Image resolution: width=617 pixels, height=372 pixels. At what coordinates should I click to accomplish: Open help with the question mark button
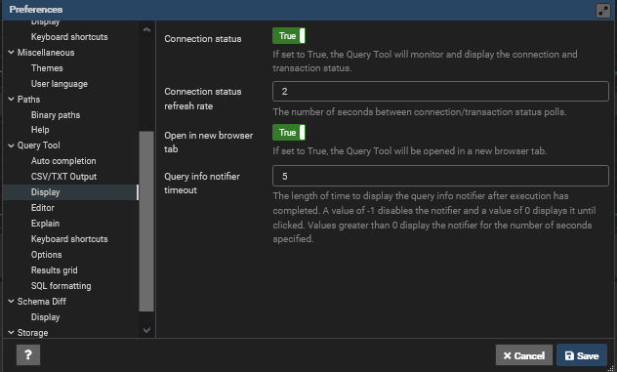[28, 355]
